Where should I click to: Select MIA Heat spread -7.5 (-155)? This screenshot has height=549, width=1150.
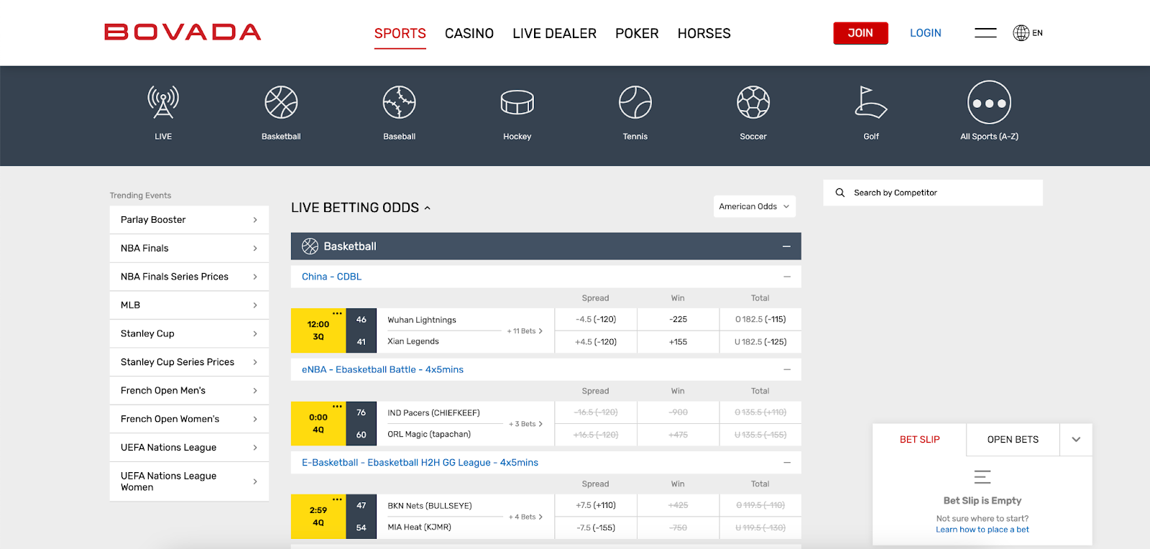(596, 527)
